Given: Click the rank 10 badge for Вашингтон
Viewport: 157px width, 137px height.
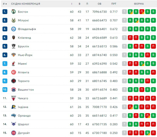Looking at the screenshot, I should pos(5,90).
